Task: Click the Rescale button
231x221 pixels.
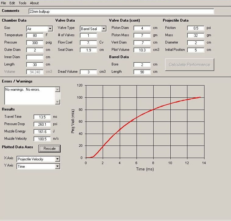Action: pyautogui.click(x=50, y=149)
